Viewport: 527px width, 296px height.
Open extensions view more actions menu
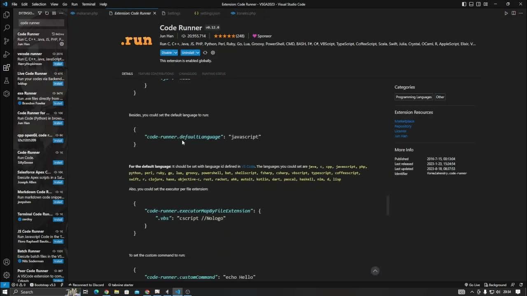[61, 13]
